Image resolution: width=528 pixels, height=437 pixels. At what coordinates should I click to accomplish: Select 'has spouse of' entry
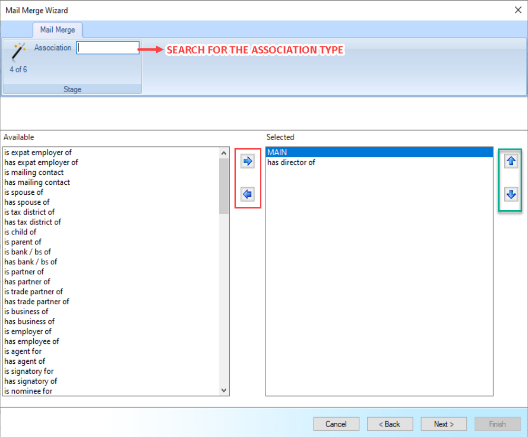(111, 202)
